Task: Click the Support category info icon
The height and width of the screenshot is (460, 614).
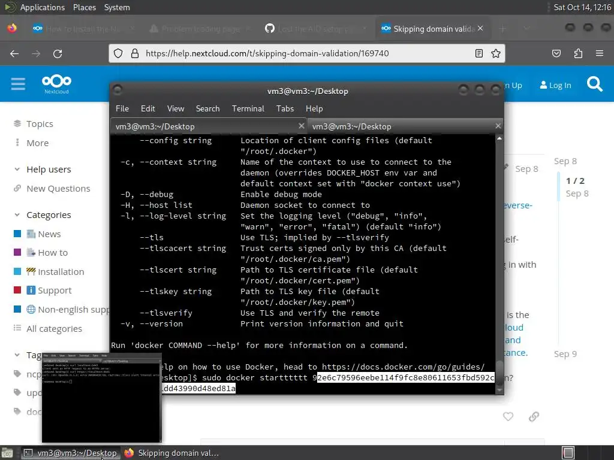Action: [31, 290]
